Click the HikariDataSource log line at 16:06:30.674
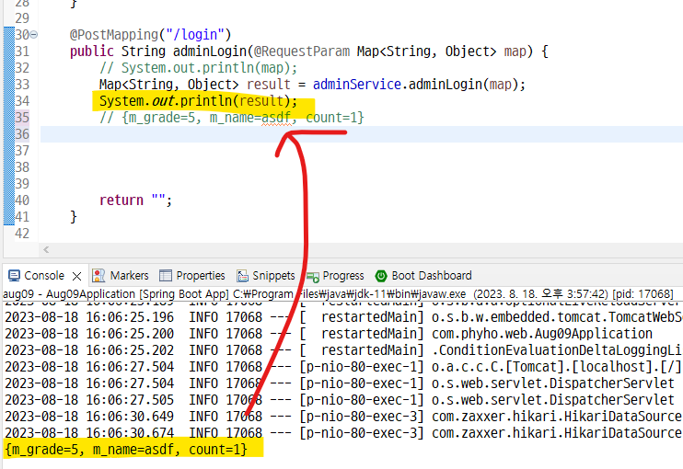Viewport: 683px width, 469px height. click(343, 433)
